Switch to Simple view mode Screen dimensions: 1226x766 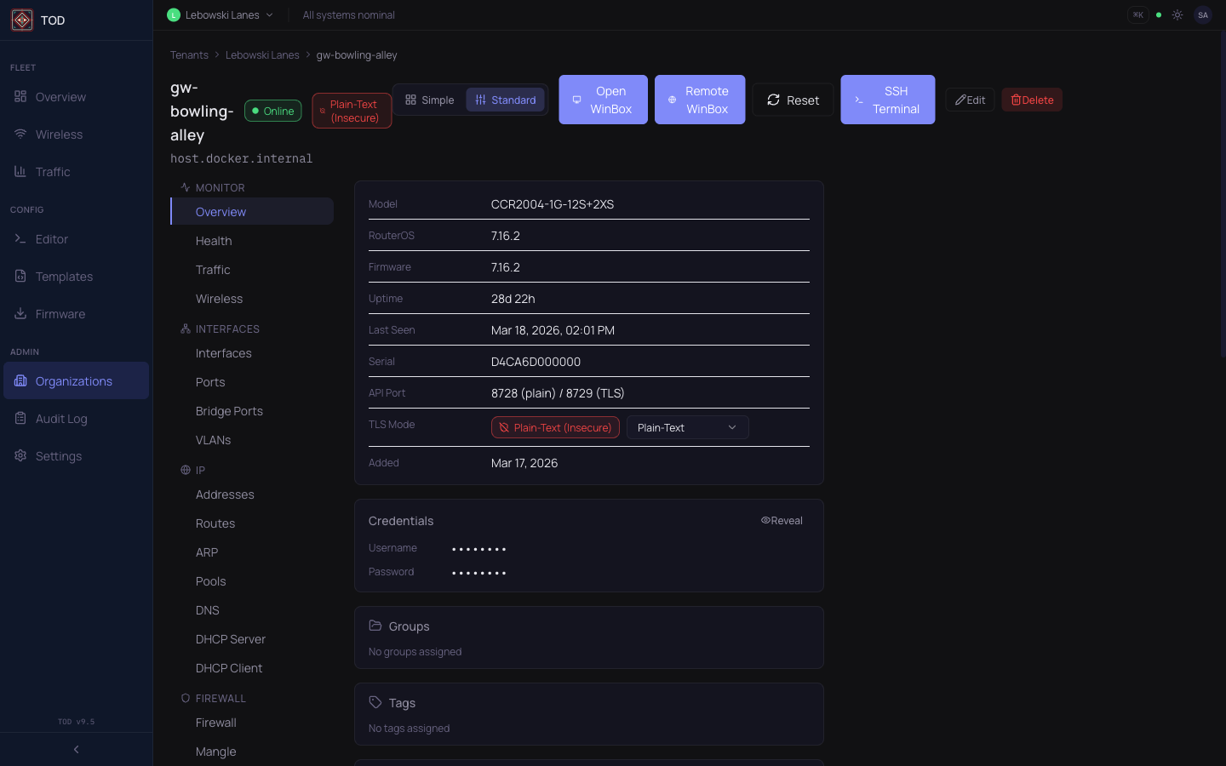tap(430, 100)
